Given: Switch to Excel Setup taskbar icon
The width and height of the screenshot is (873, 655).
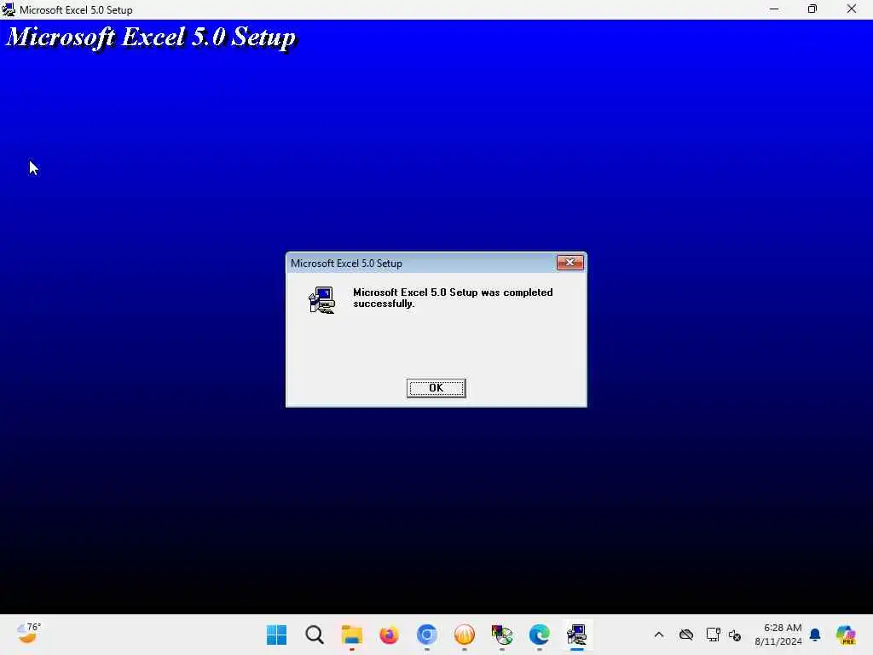Looking at the screenshot, I should [x=577, y=635].
